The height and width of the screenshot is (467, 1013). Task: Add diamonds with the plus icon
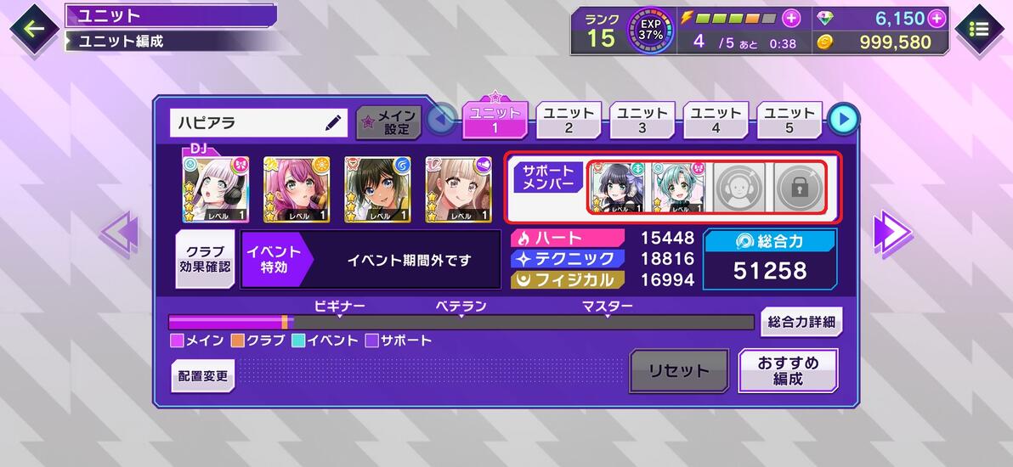(937, 18)
